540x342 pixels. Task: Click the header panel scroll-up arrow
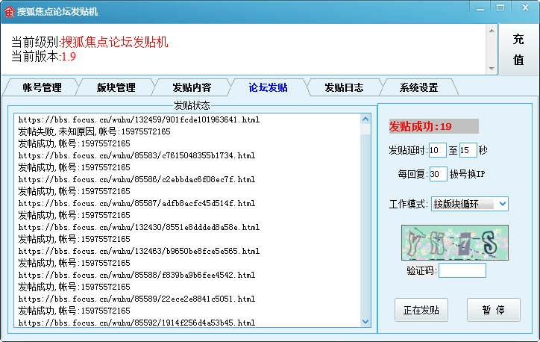click(492, 31)
